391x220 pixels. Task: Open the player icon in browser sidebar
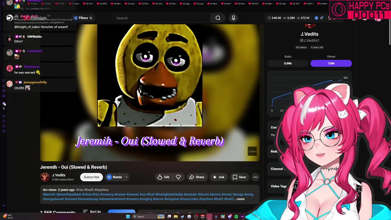click(x=4, y=116)
